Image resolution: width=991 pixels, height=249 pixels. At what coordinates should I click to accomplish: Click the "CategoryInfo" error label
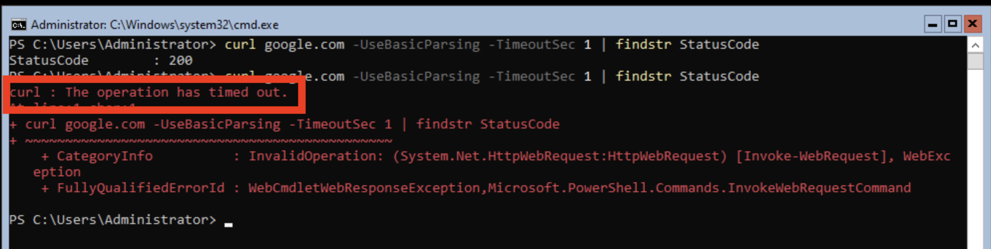tap(104, 156)
